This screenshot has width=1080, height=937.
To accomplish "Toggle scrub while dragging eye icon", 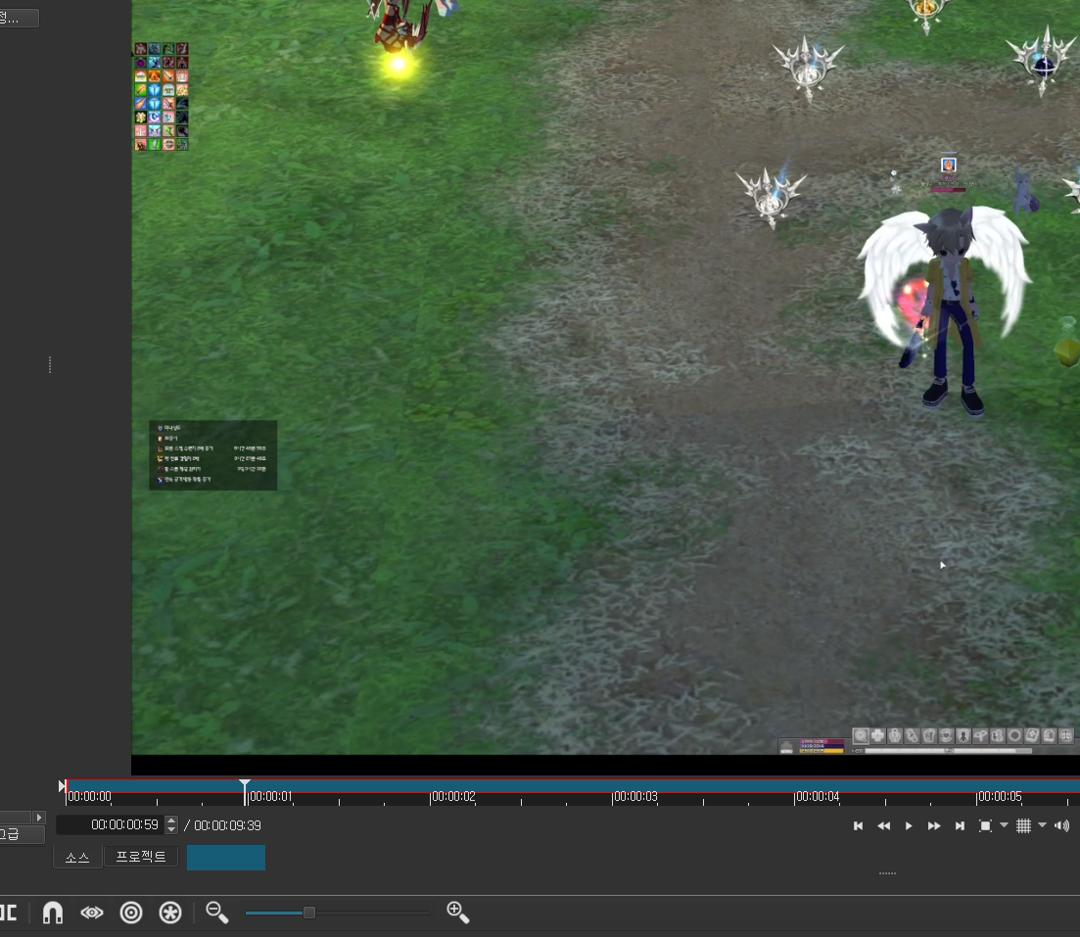I will (92, 913).
